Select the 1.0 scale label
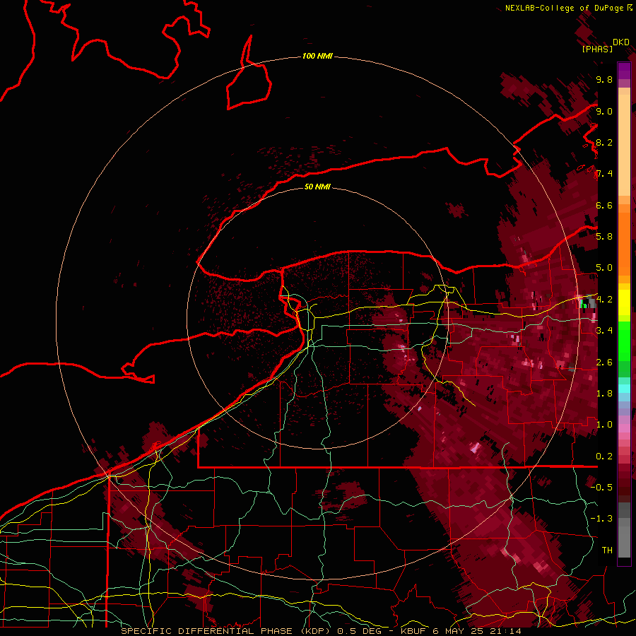The height and width of the screenshot is (636, 636). (604, 425)
